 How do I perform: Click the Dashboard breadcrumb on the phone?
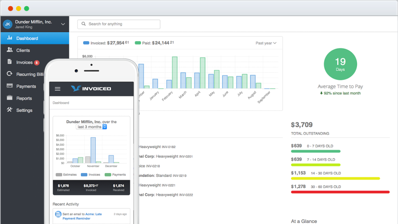(x=61, y=103)
